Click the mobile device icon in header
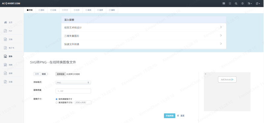This screenshot has width=264, height=123. (x=230, y=3)
